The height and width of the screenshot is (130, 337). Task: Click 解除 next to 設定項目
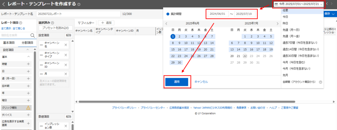68,35
